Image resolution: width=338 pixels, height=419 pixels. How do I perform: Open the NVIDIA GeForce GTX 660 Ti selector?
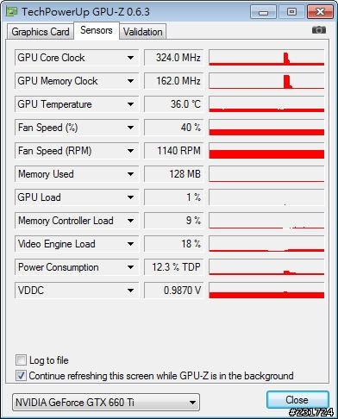click(106, 402)
